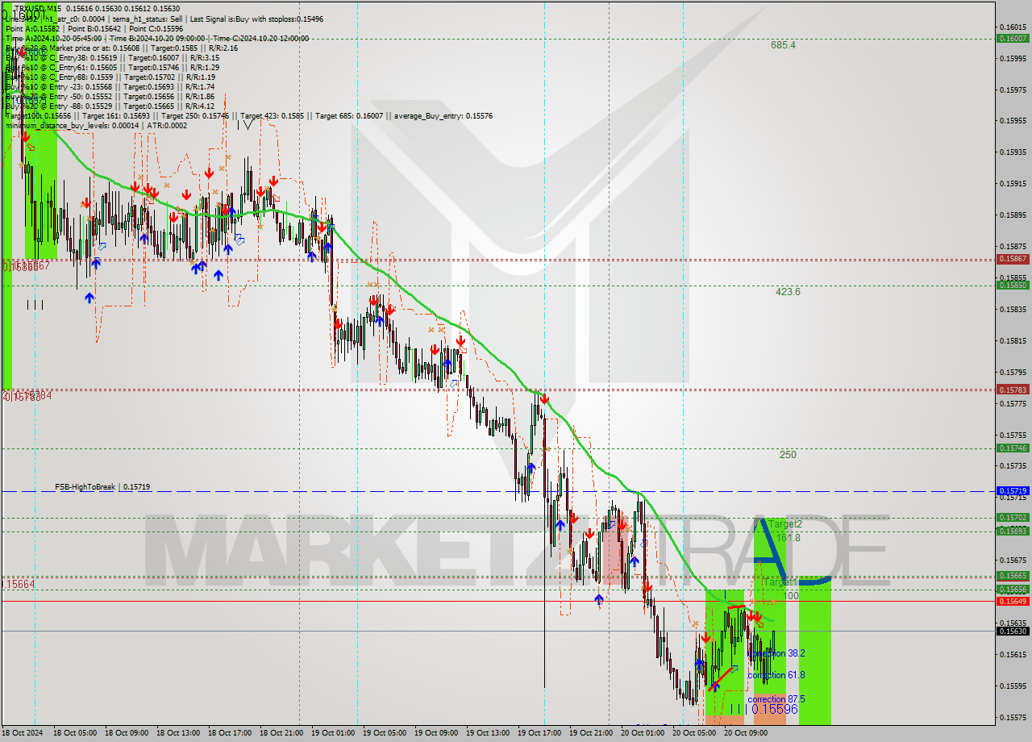Click the green 0.15656 price label
The image size is (1032, 742).
(x=1013, y=590)
